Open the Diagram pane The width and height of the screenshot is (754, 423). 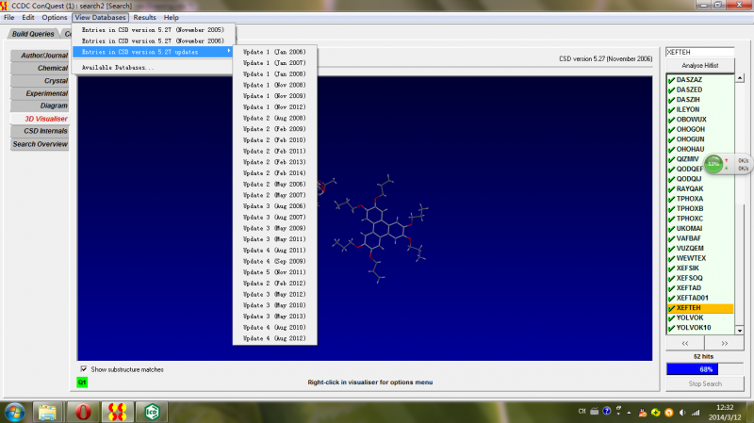[40, 106]
